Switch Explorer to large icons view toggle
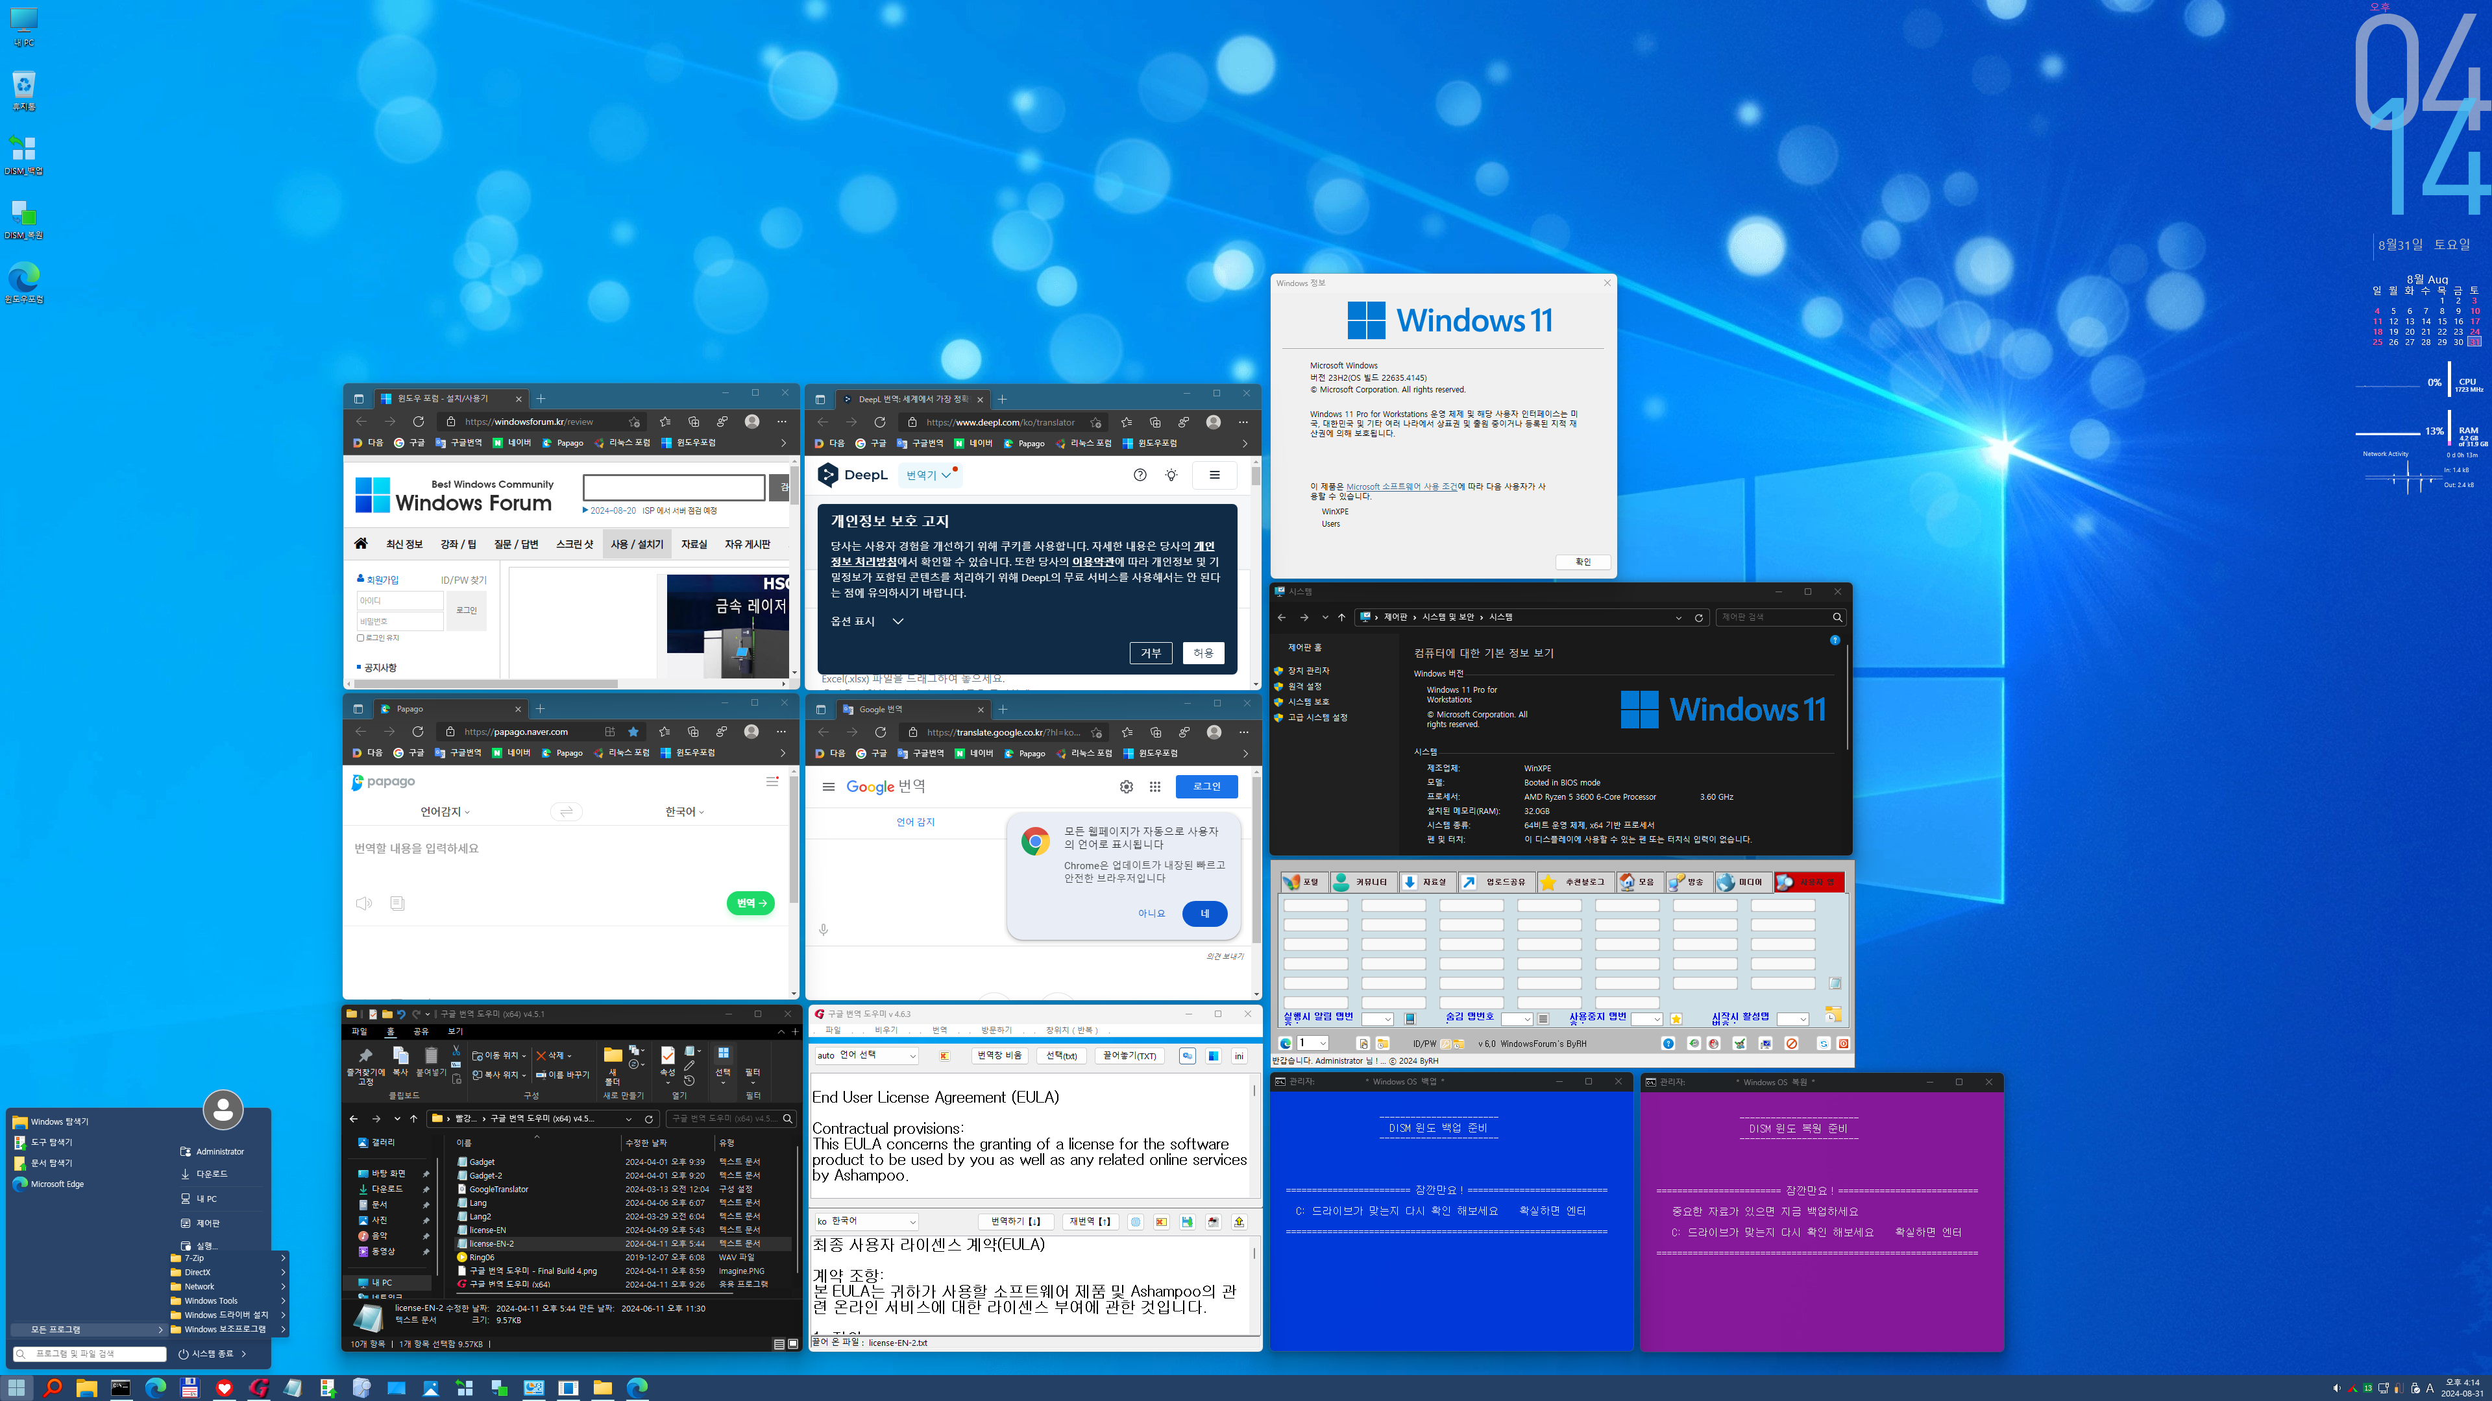This screenshot has height=1401, width=2492. 793,1344
